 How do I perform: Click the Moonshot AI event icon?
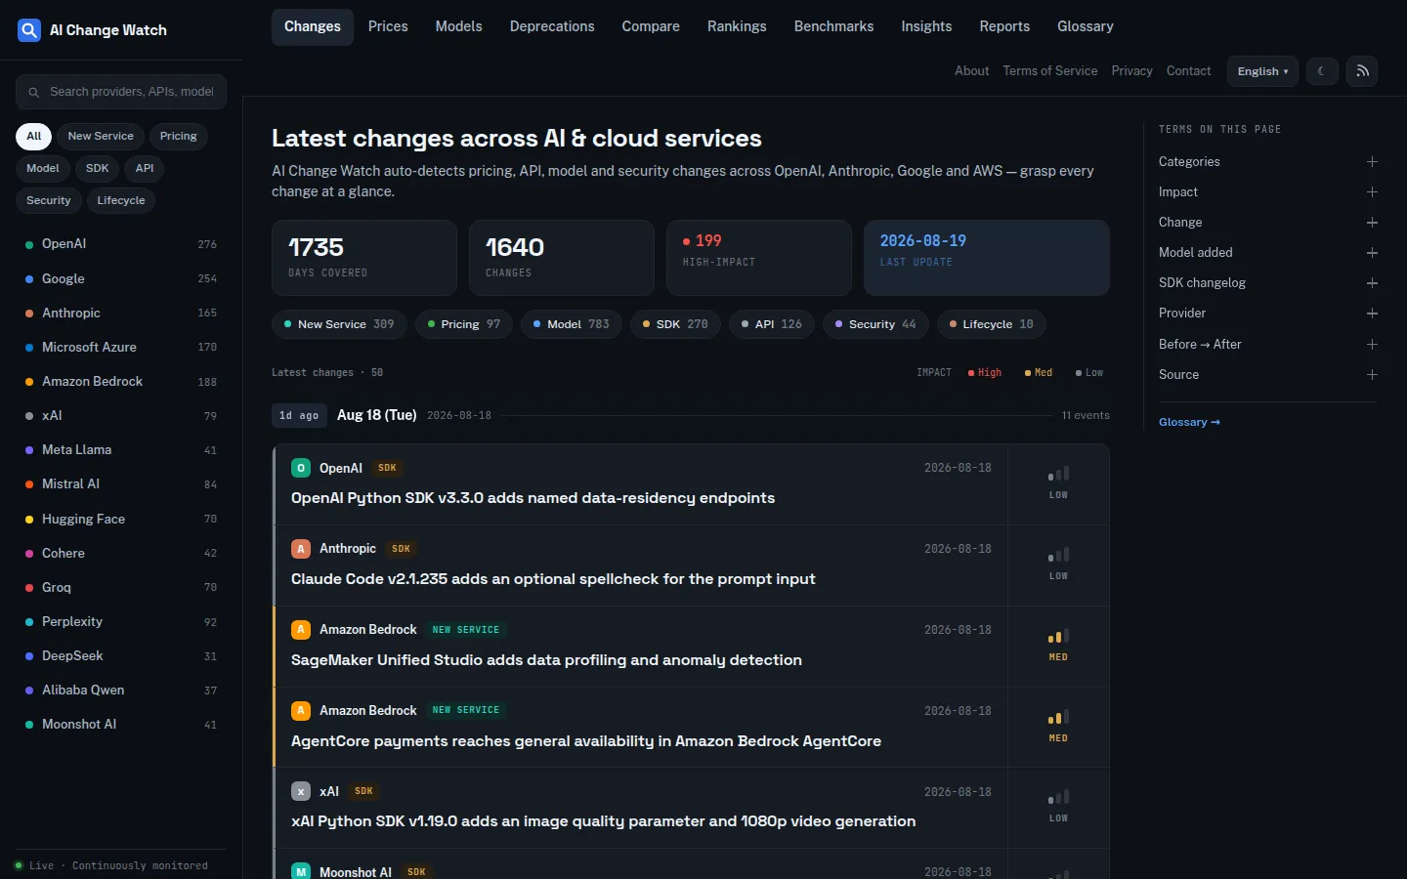pyautogui.click(x=301, y=871)
